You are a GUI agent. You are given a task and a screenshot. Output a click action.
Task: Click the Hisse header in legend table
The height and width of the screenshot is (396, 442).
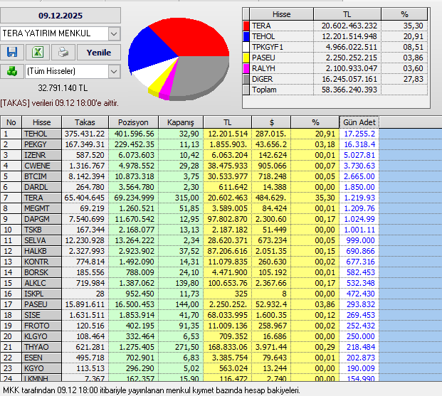coord(282,14)
